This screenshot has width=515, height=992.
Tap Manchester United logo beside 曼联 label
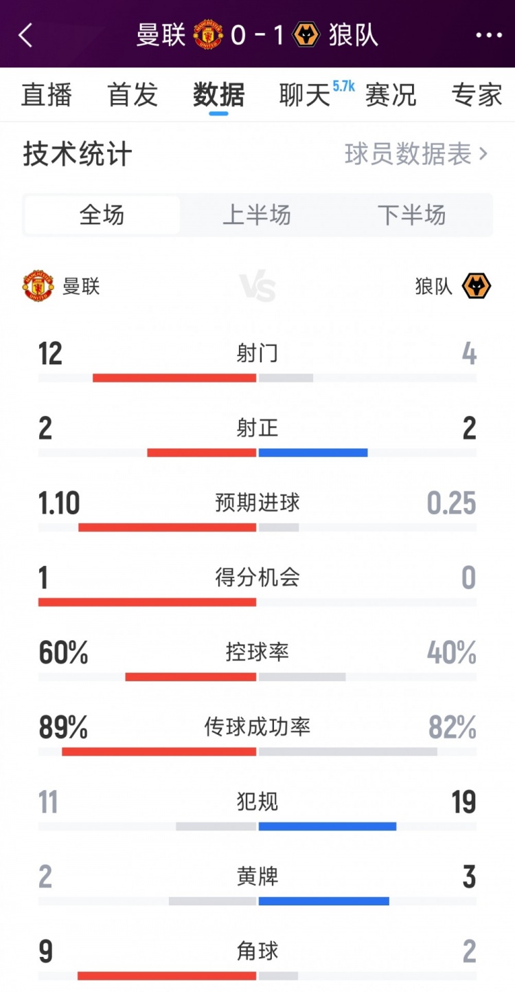(x=38, y=285)
